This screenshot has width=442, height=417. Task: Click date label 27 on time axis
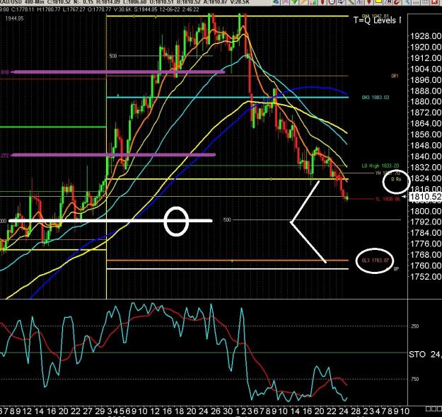(88, 411)
